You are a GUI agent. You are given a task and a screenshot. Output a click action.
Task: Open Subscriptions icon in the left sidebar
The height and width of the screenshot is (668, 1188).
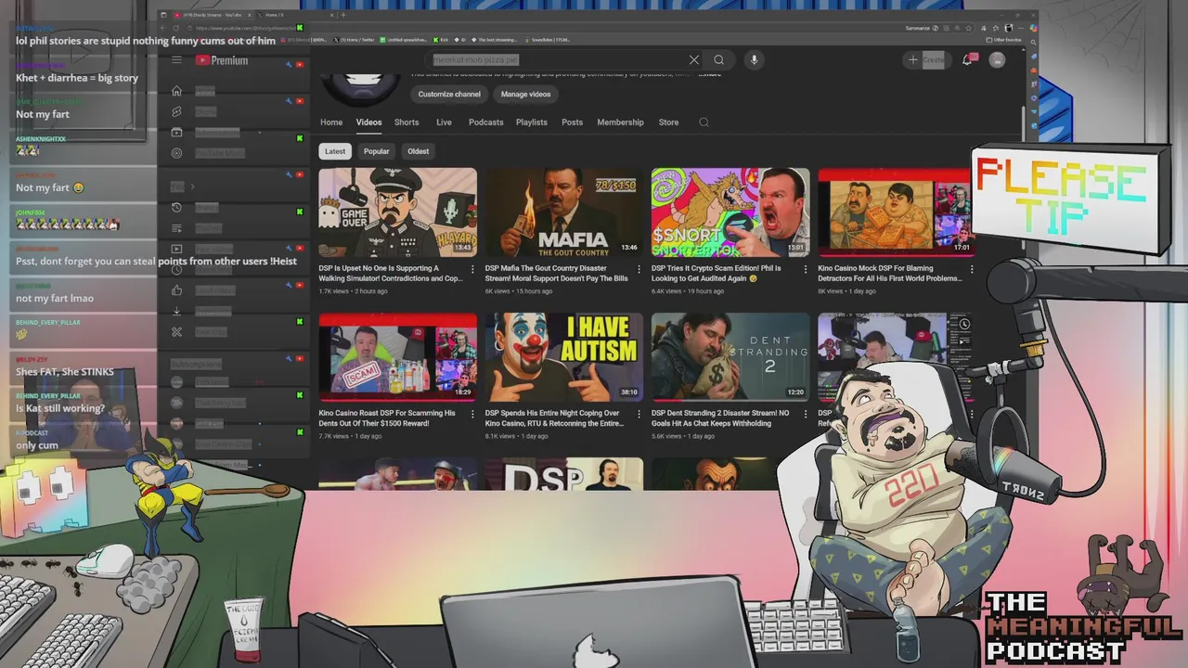[176, 132]
